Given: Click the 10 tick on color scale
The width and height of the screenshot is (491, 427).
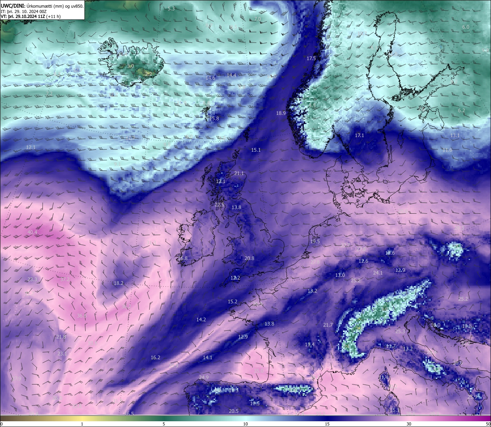Looking at the screenshot, I should [x=245, y=424].
